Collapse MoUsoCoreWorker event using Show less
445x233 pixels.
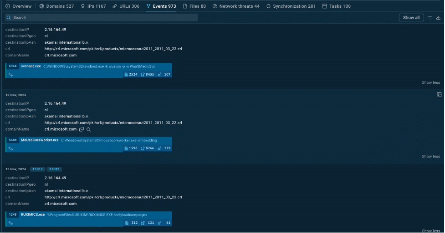click(x=430, y=156)
